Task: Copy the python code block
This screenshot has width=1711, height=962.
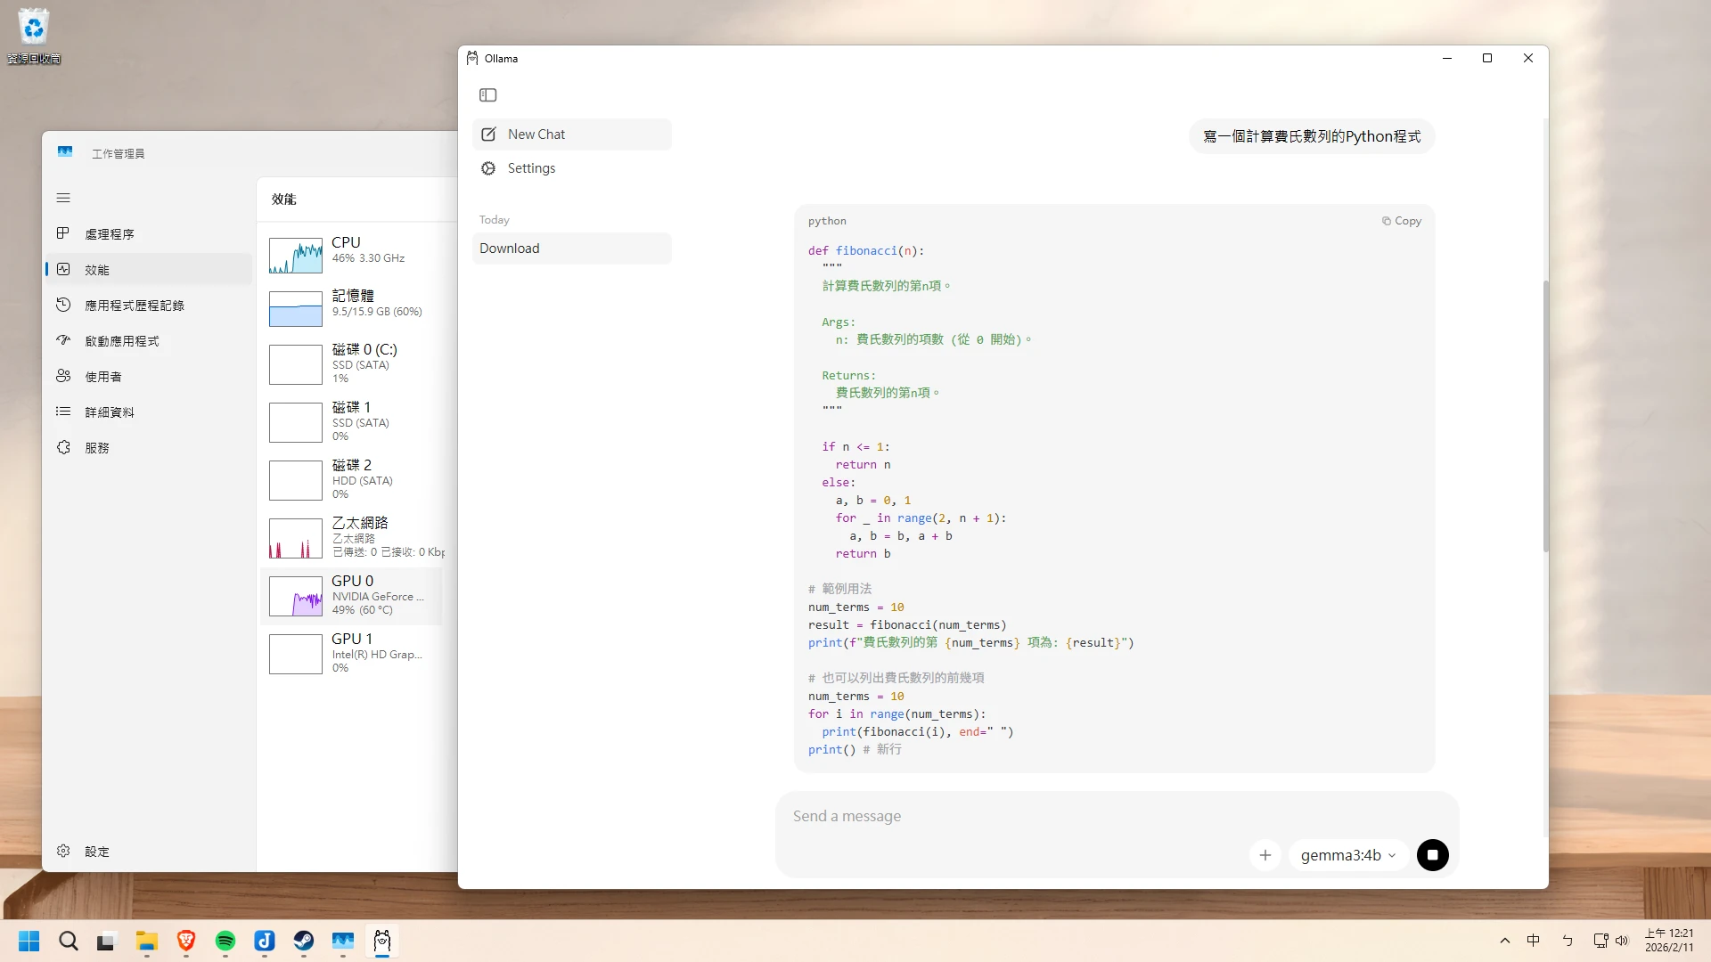Action: (1402, 221)
